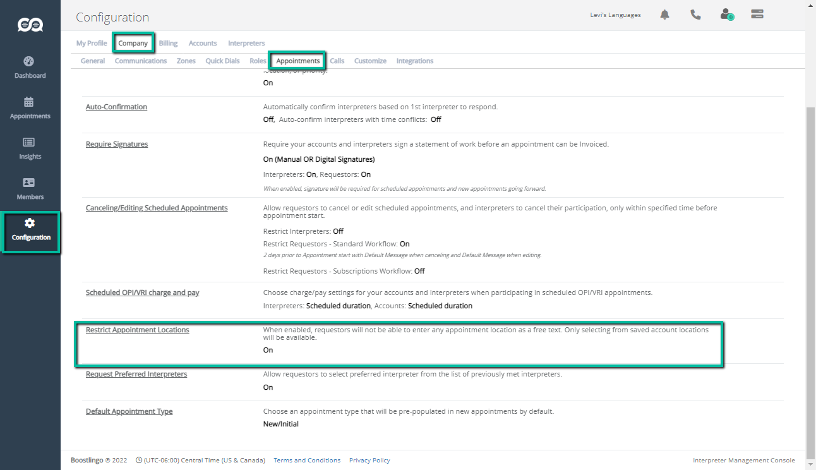Open Scheduled OPI/VRI charge and pay setting
The width and height of the screenshot is (816, 470).
click(x=143, y=292)
